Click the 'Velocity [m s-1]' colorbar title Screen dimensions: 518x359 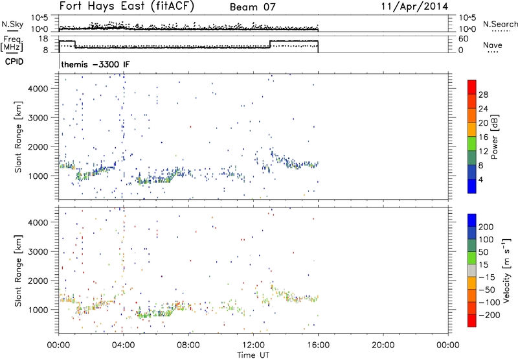coord(506,270)
